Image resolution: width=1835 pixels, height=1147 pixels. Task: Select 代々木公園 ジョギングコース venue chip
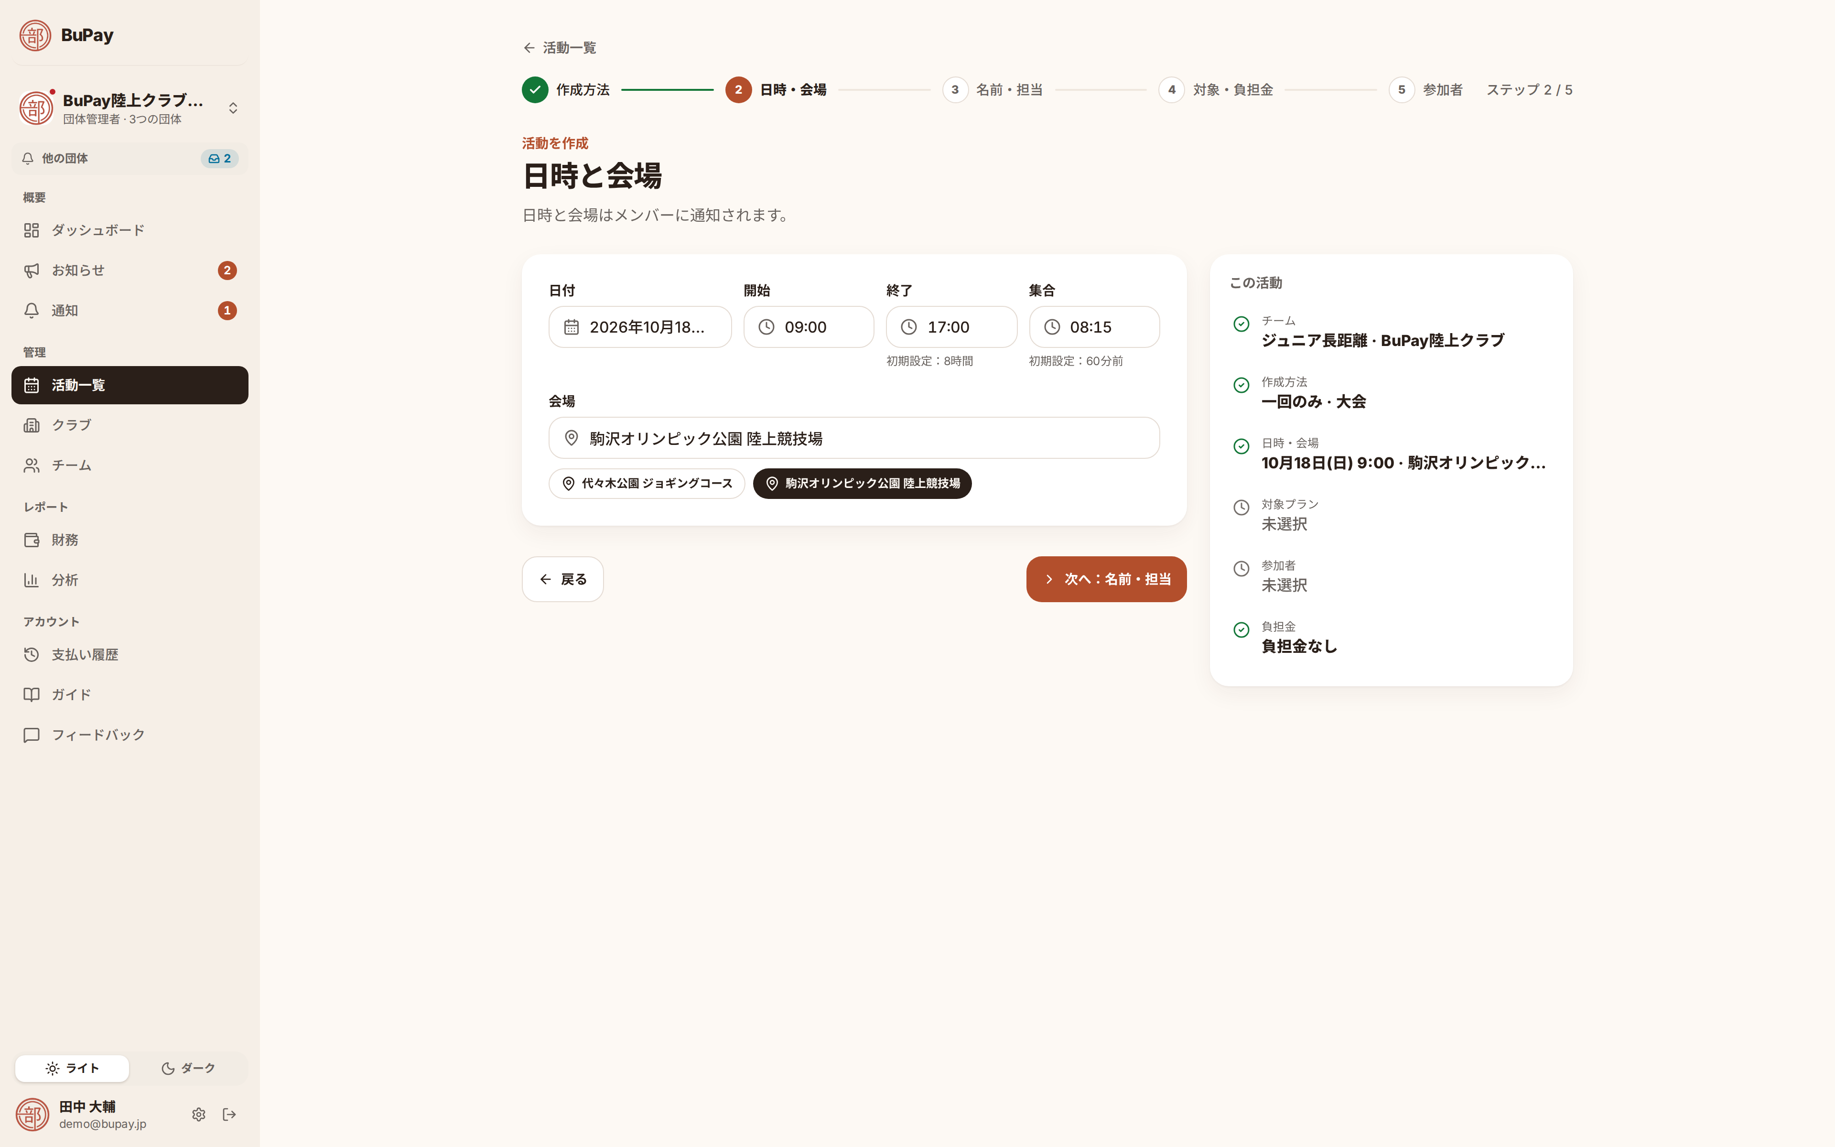tap(647, 483)
